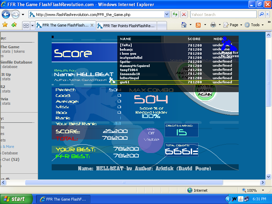Viewport: 272px width, 204px height.
Task: Open the Quick Tabs view button
Action: tap(26, 26)
